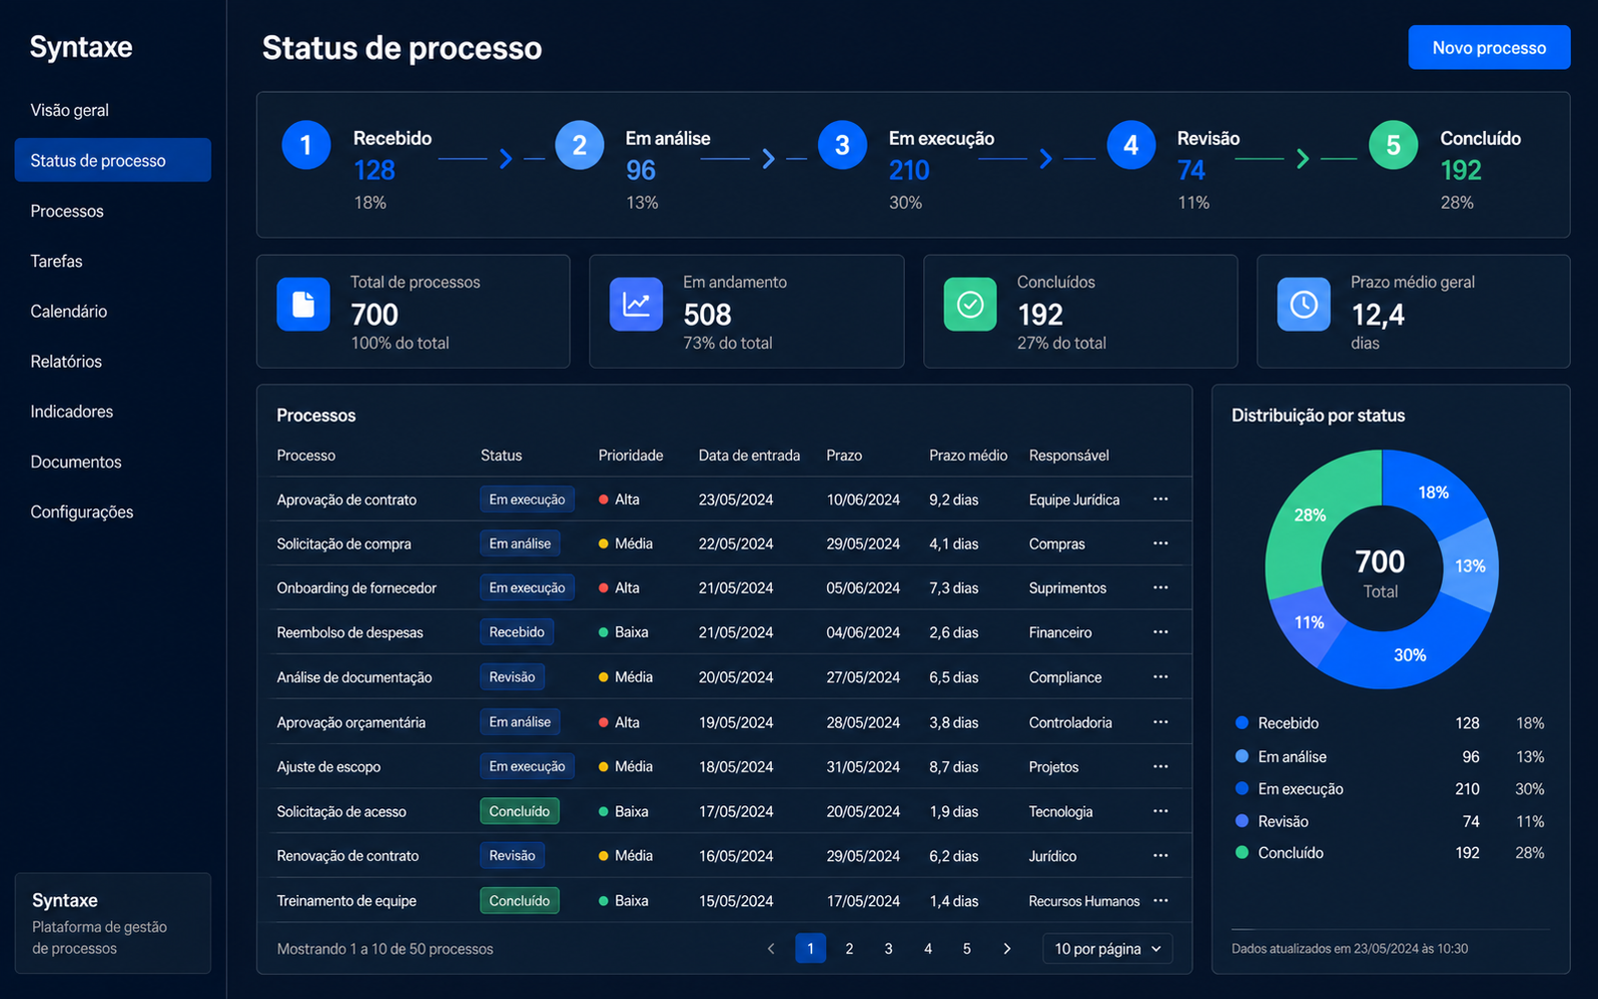Click Responsável column header
1598x999 pixels.
(x=1069, y=455)
